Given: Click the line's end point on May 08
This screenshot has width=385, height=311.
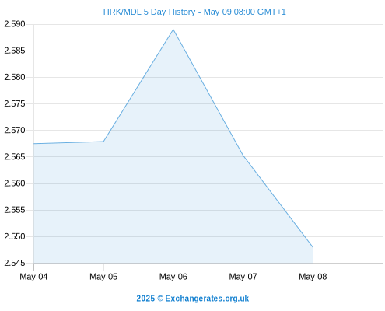Looking at the screenshot, I should pos(313,247).
